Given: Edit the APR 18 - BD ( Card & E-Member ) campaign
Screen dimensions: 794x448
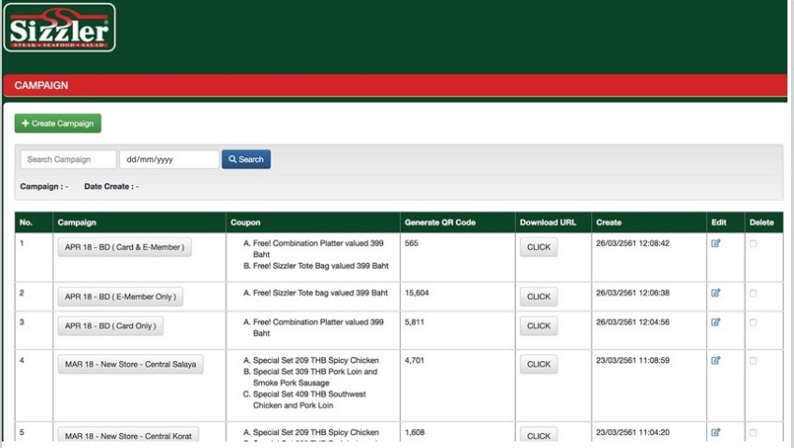Looking at the screenshot, I should pyautogui.click(x=715, y=243).
